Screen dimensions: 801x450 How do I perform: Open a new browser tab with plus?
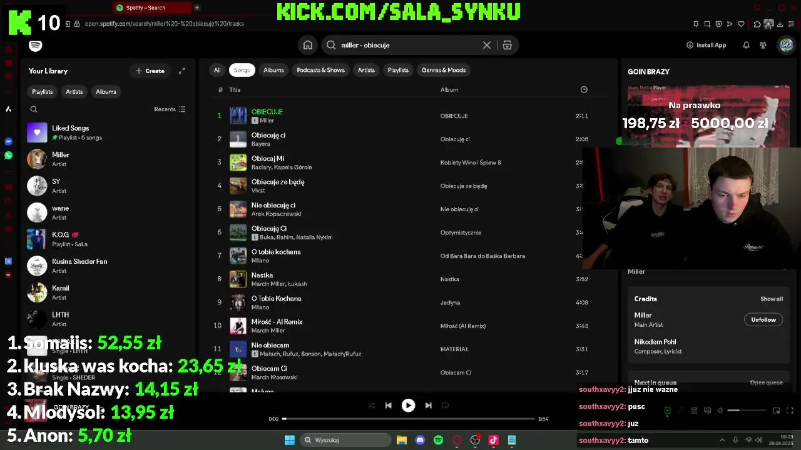pyautogui.click(x=196, y=7)
